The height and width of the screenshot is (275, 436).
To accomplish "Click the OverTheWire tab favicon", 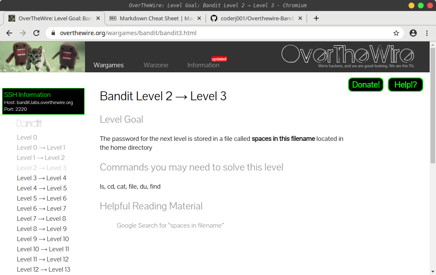I will pyautogui.click(x=12, y=18).
